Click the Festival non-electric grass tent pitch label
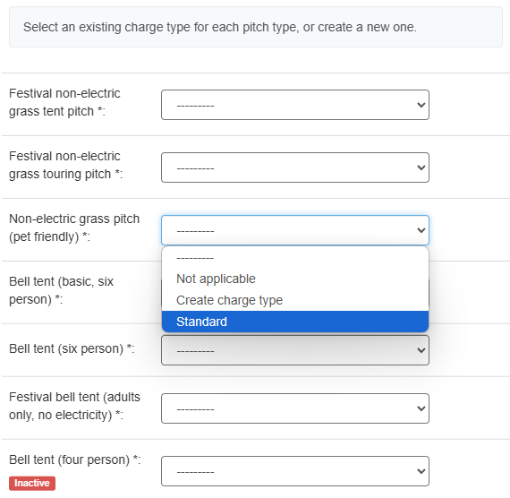 point(64,102)
